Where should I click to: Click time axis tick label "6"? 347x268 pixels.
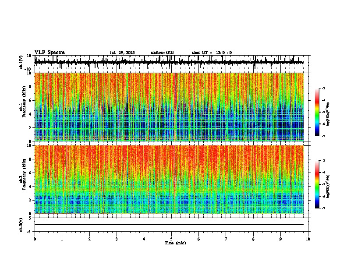tap(199, 239)
